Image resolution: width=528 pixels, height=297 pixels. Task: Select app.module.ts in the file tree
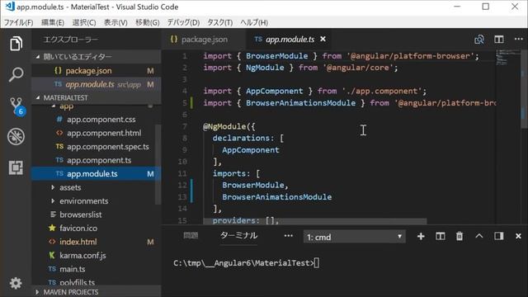(x=97, y=174)
